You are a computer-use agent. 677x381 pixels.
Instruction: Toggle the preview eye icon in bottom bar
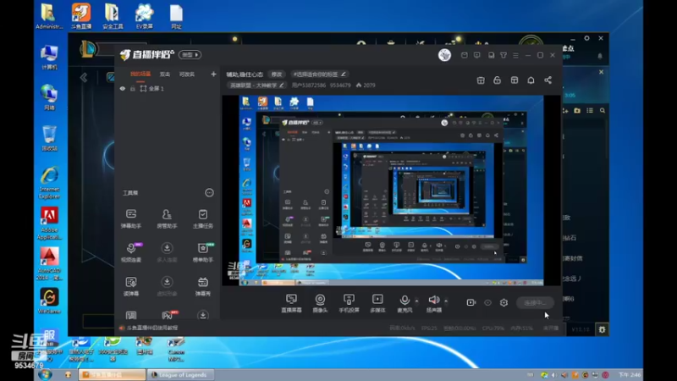(x=487, y=302)
